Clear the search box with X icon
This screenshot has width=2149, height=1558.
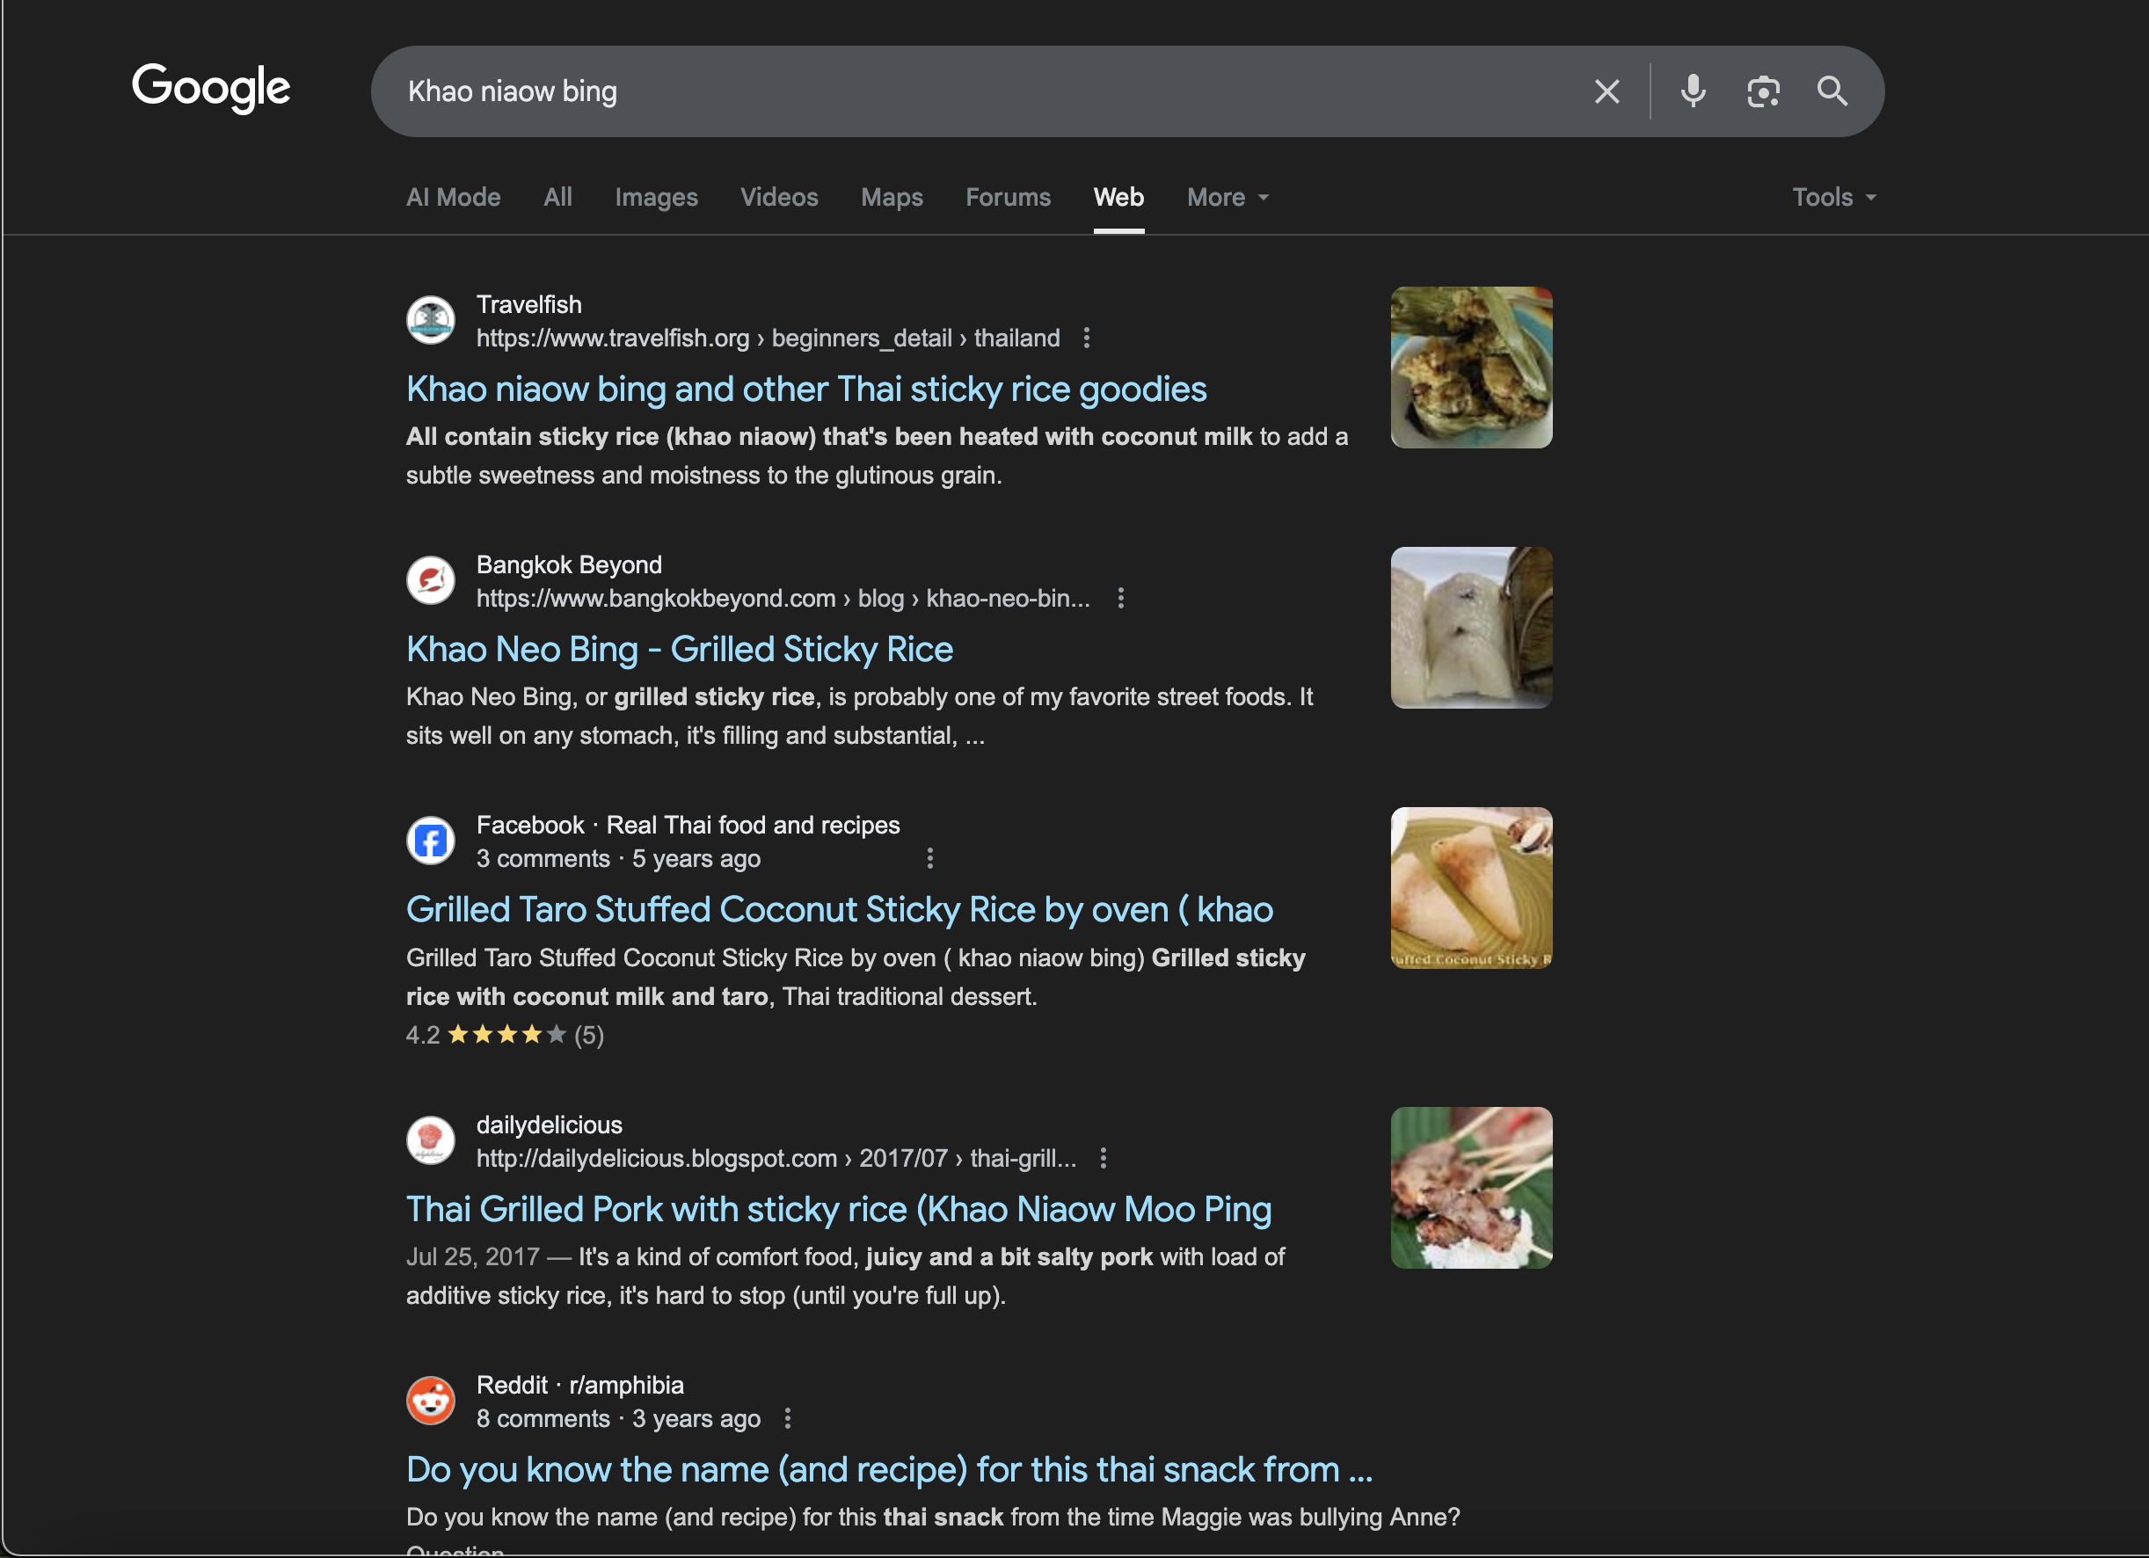point(1606,92)
